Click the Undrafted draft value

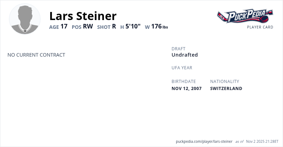coord(185,55)
